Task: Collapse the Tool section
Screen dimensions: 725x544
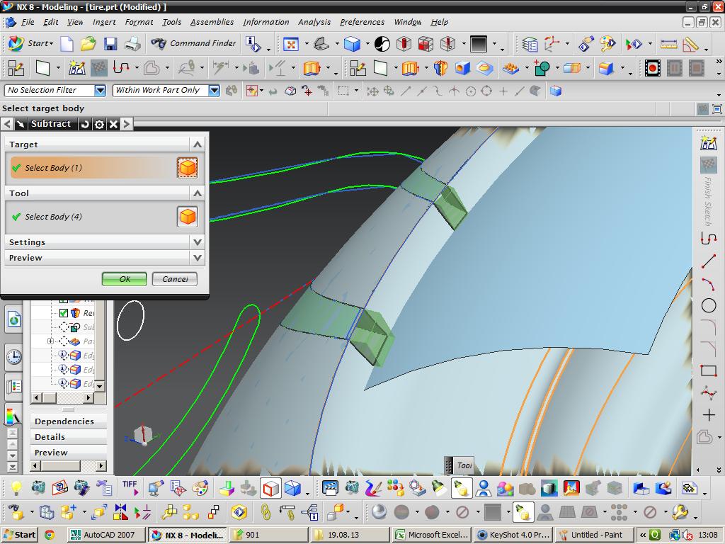Action: point(198,193)
